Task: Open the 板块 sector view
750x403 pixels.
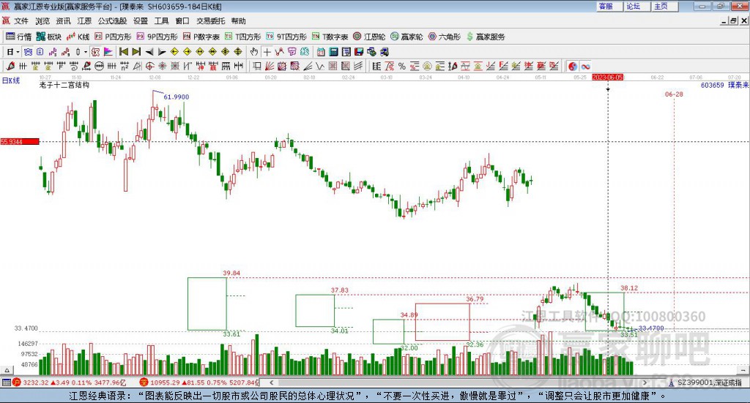Action: click(49, 37)
